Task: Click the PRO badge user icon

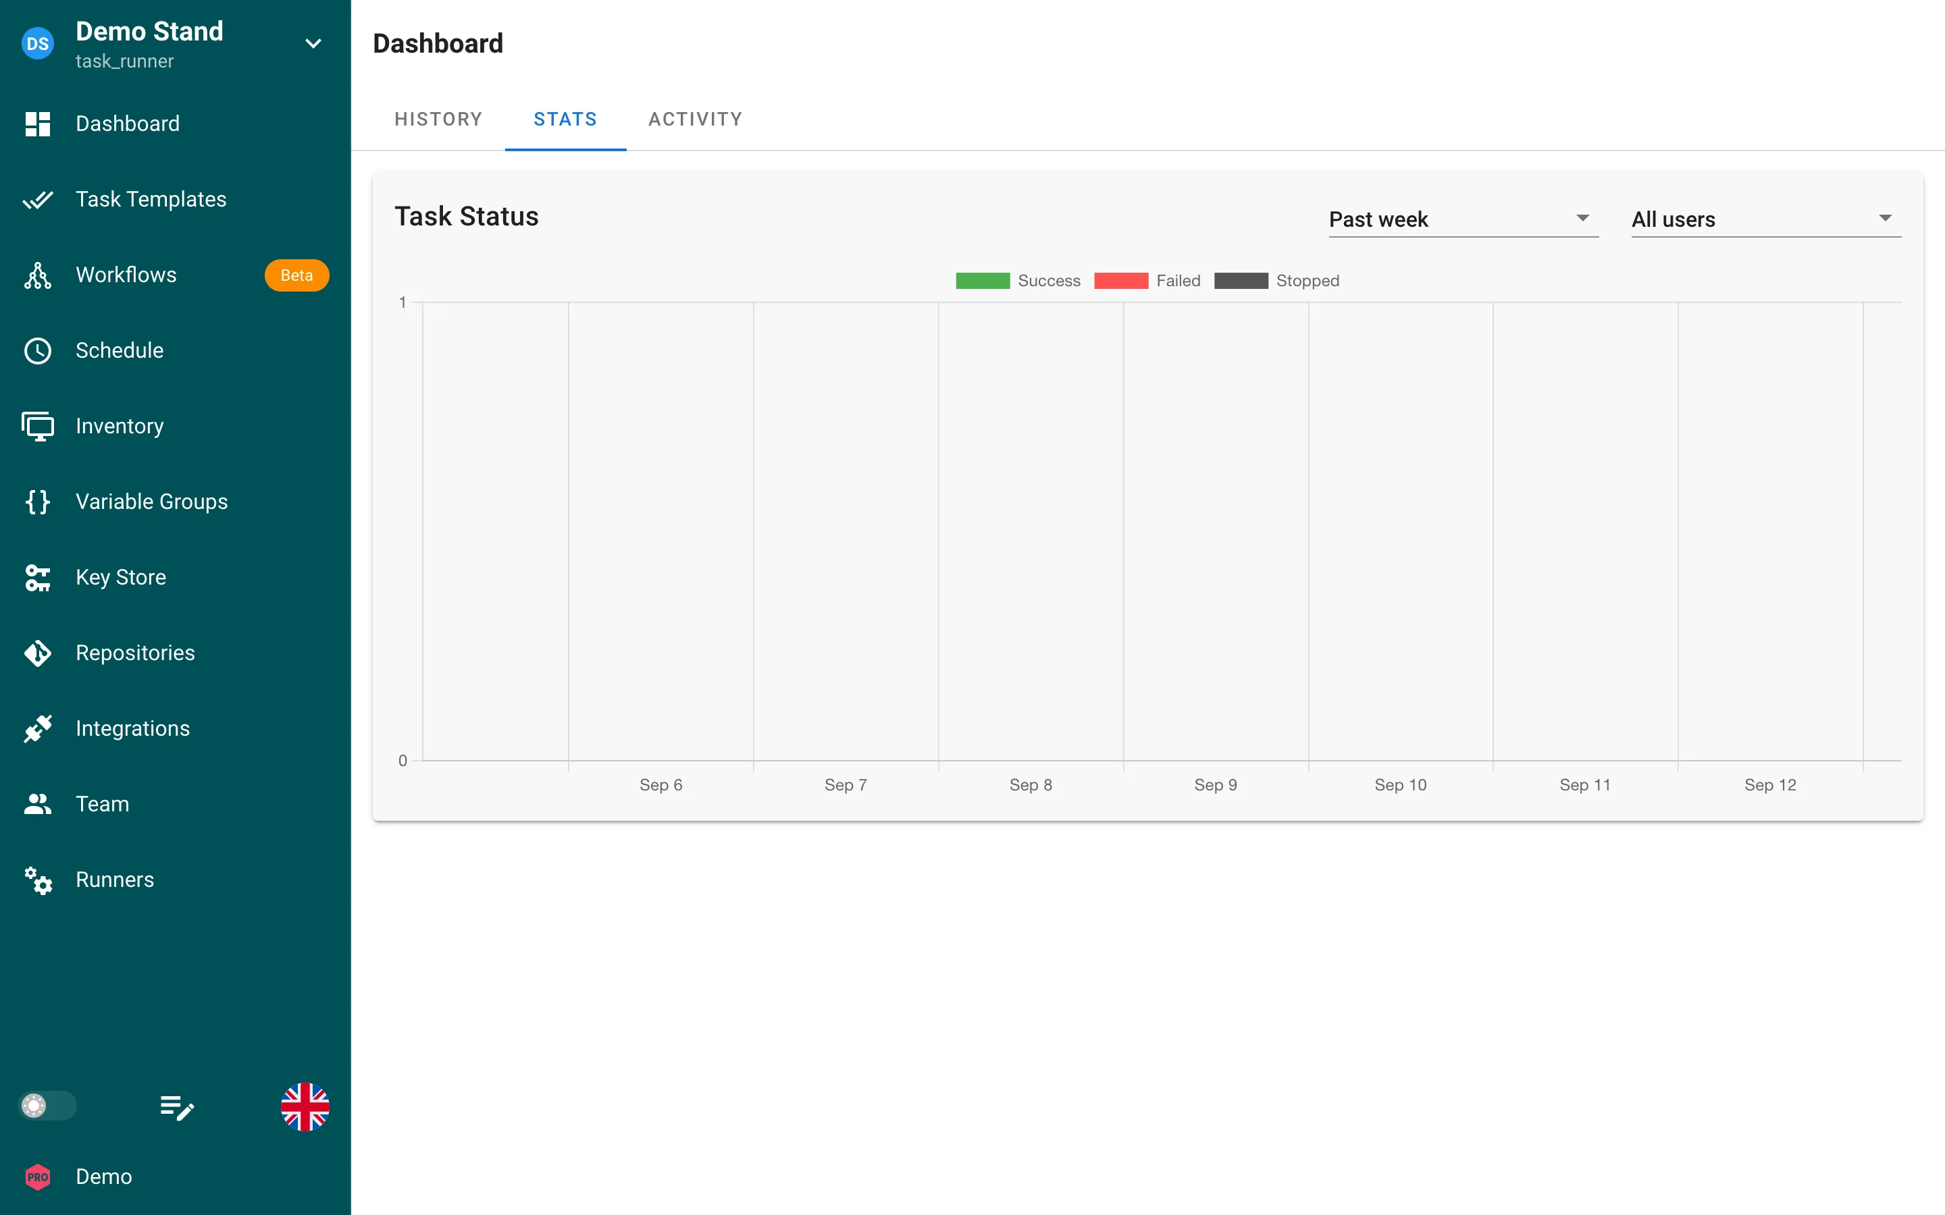Action: [x=38, y=1177]
